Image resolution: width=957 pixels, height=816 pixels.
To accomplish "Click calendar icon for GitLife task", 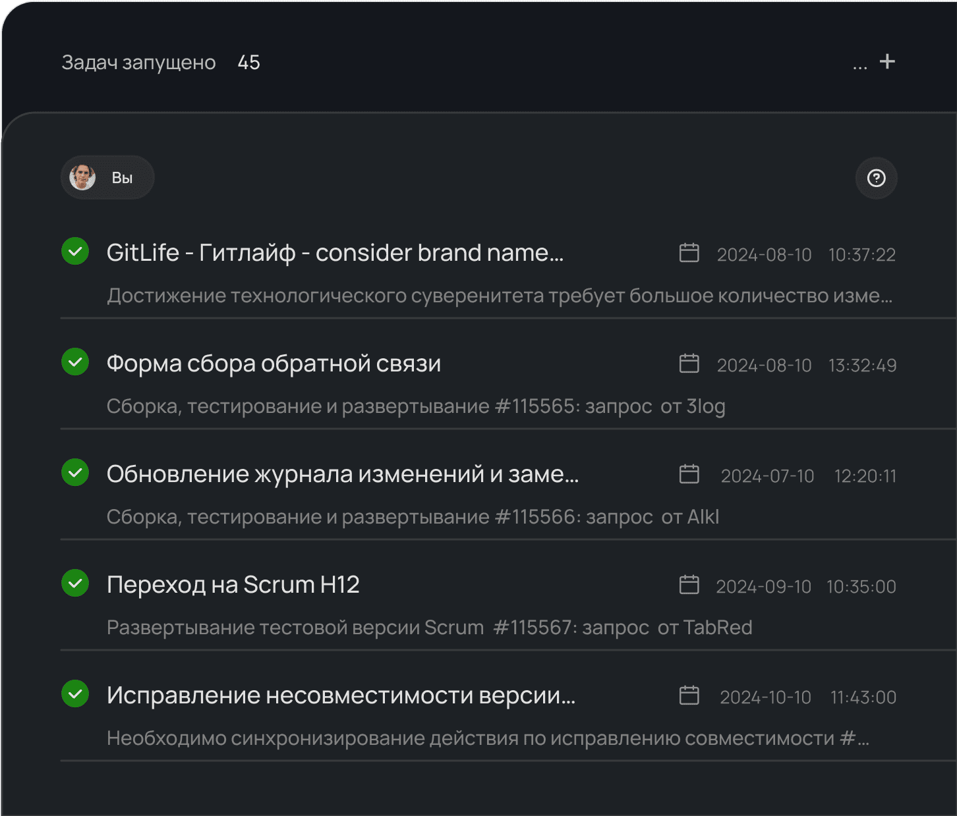I will 689,253.
